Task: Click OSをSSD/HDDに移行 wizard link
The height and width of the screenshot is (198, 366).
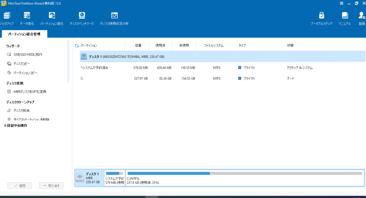Action: coord(27,55)
